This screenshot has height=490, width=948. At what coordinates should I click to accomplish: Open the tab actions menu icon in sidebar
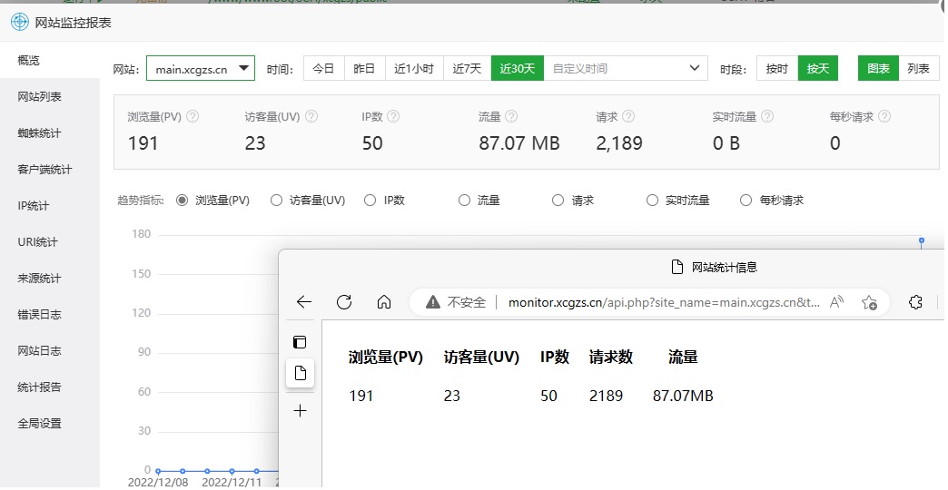[300, 342]
